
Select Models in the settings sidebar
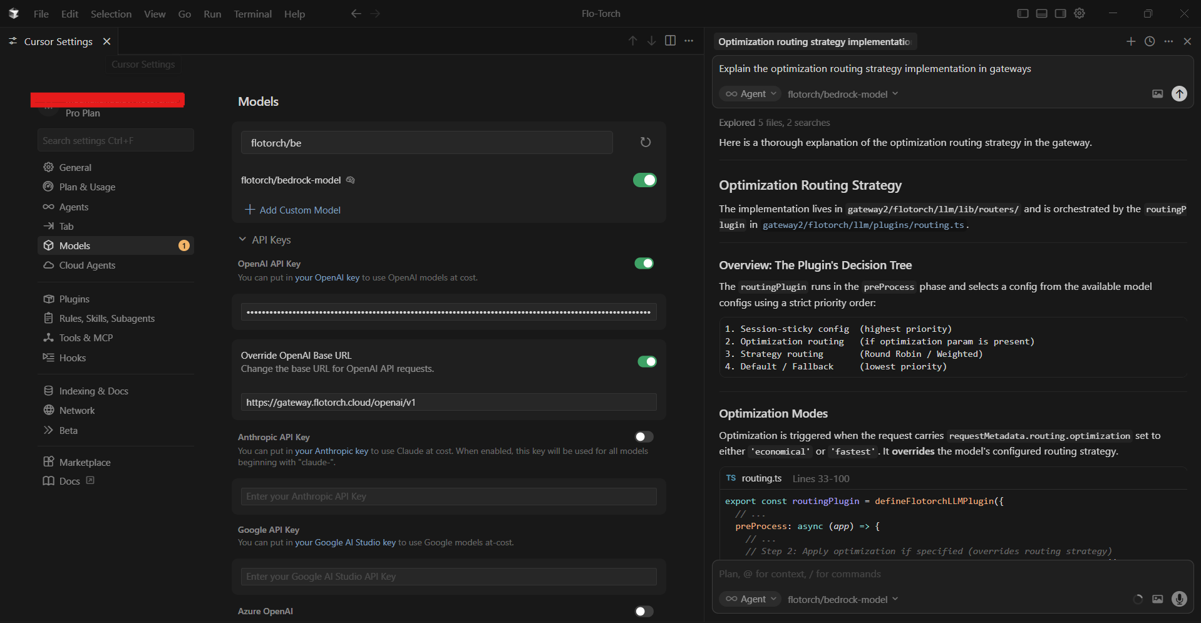pyautogui.click(x=75, y=245)
